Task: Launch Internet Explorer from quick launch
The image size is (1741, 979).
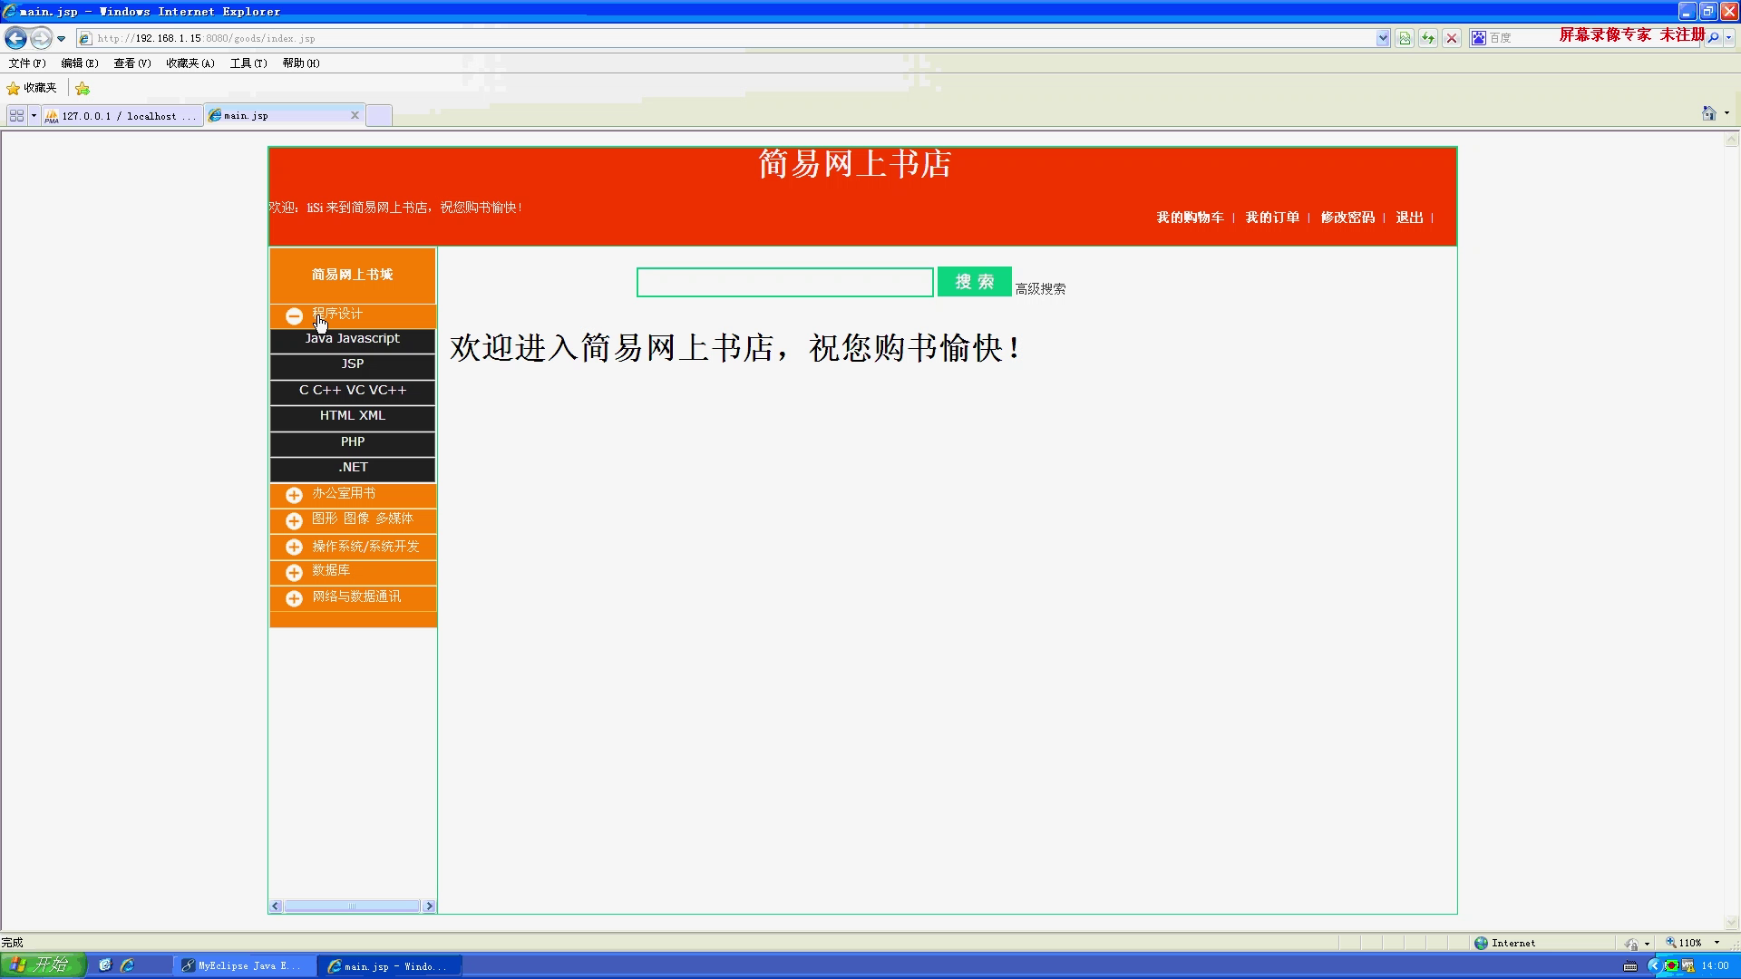Action: (127, 965)
